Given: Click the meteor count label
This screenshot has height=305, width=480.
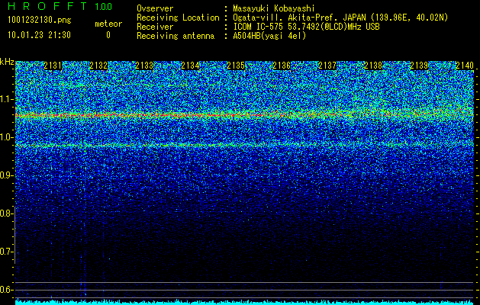Looking at the screenshot, I should (x=108, y=24).
